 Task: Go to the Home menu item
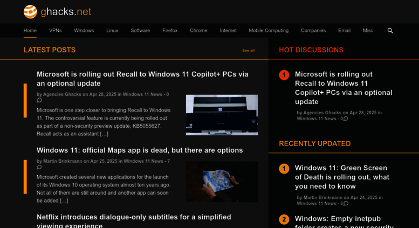click(30, 30)
